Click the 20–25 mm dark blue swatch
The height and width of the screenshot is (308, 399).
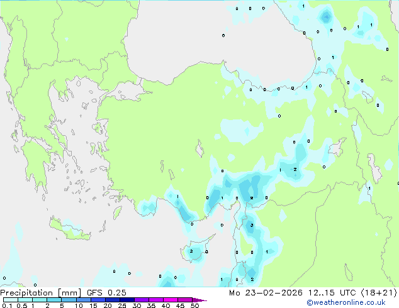113,300
